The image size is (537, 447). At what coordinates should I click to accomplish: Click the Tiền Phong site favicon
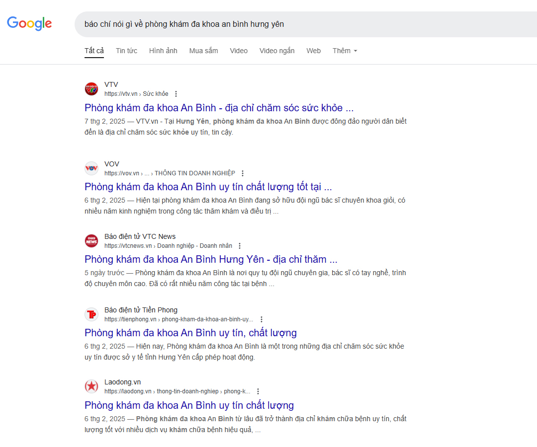point(91,314)
